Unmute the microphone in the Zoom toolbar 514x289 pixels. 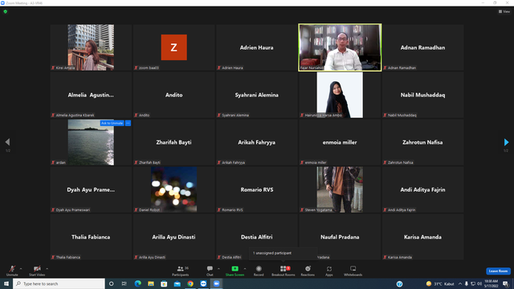coord(12,271)
